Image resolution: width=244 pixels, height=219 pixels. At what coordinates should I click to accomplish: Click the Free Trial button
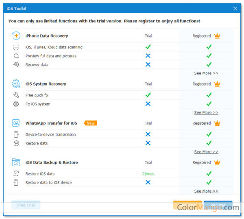(x=26, y=205)
